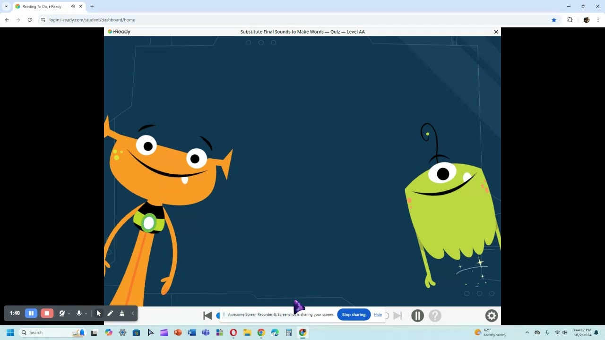The width and height of the screenshot is (605, 340).
Task: Open Task View from the taskbar
Action: point(94,332)
